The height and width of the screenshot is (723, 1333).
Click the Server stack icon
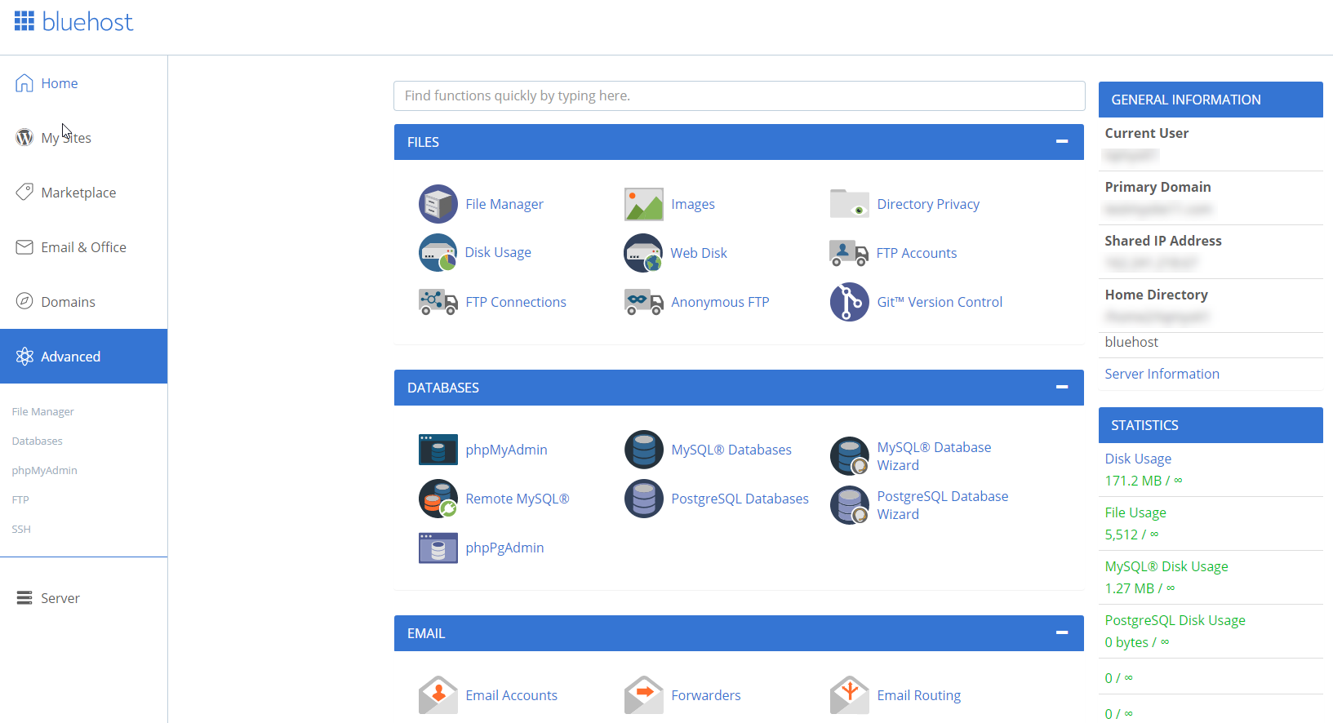click(24, 598)
